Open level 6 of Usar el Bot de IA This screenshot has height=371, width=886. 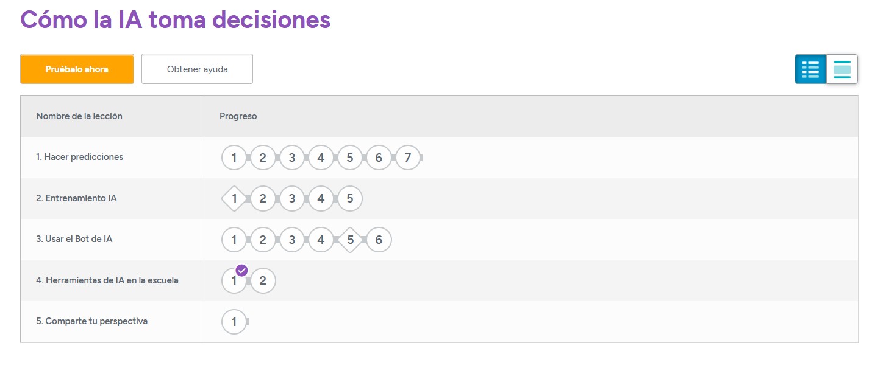[x=379, y=240]
